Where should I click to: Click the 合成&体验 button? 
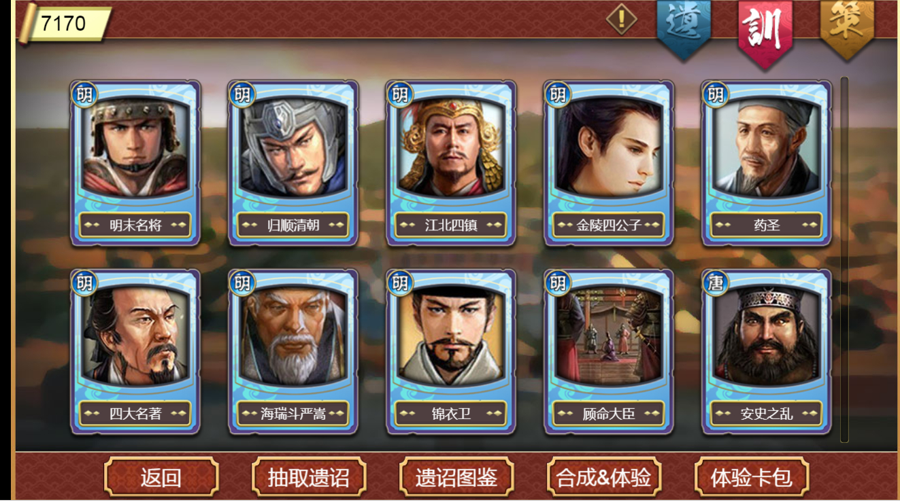point(604,477)
